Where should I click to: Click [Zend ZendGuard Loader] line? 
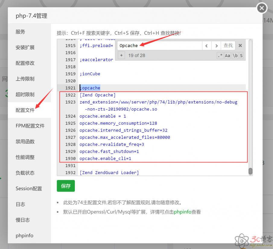(x=109, y=173)
